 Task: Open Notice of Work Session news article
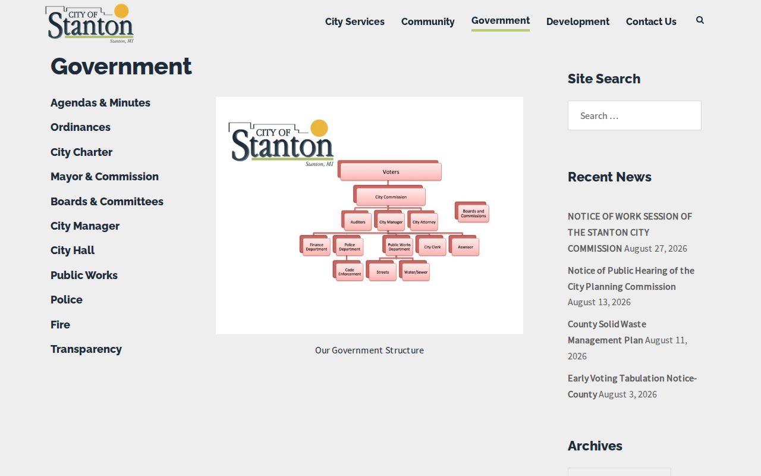point(630,232)
